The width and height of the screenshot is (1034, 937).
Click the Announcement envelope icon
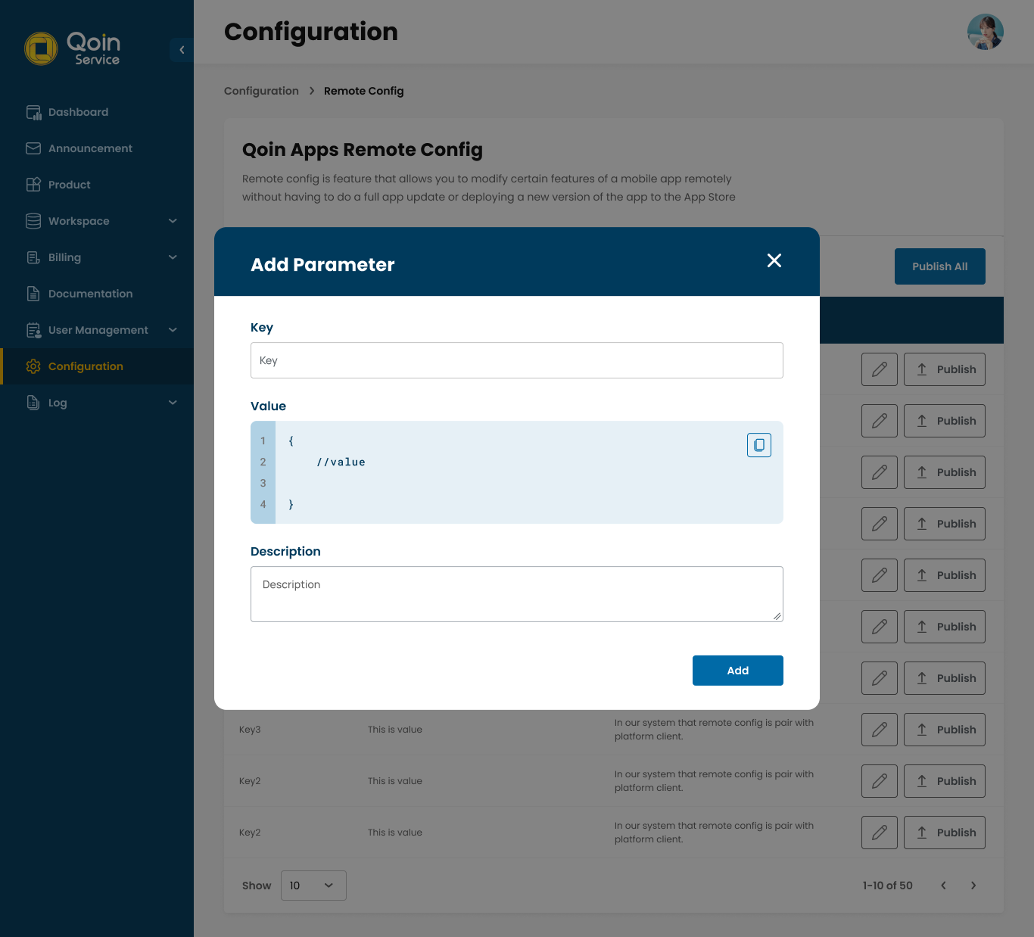coord(34,148)
